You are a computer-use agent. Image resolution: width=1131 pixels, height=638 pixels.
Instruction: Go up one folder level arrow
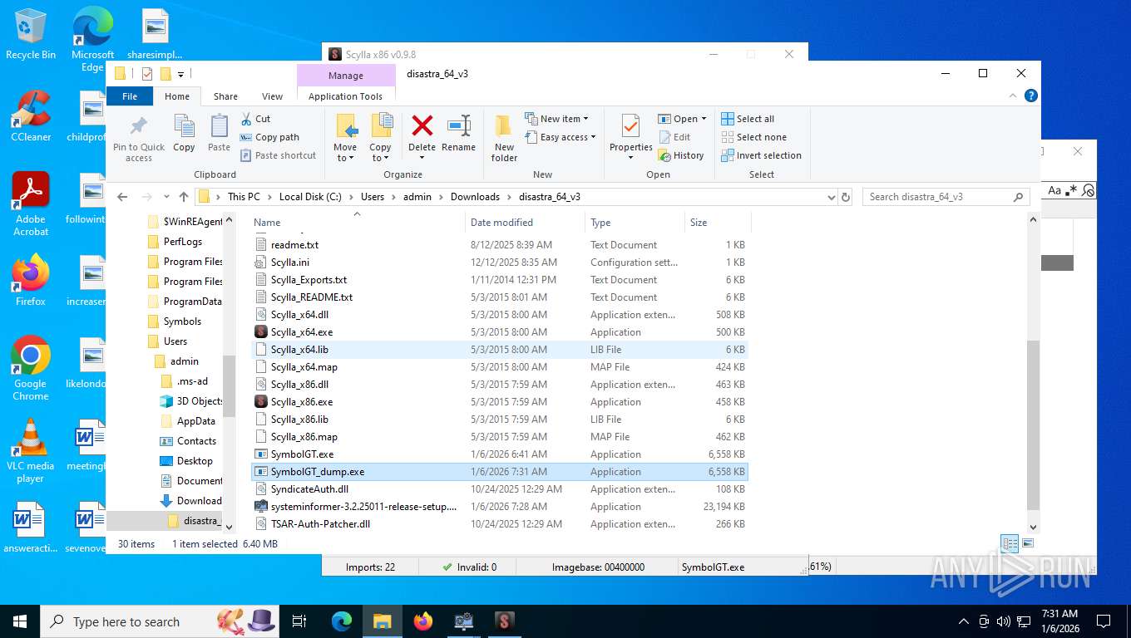point(184,197)
